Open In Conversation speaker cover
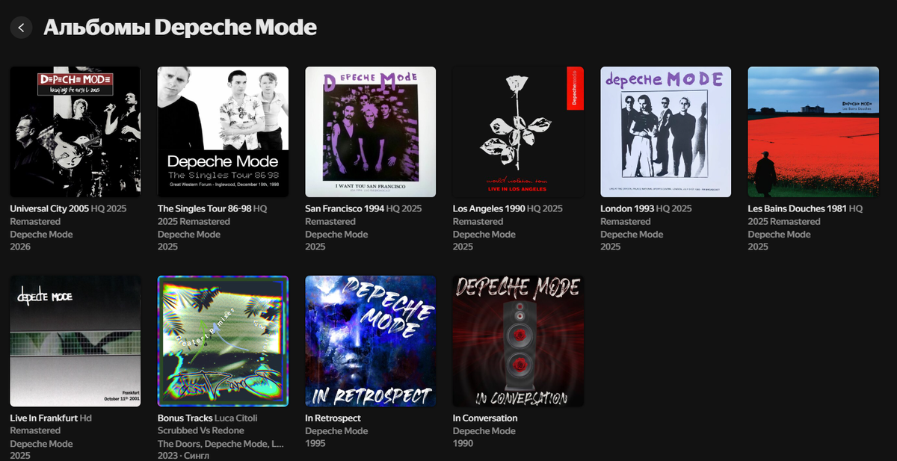Screen dimensions: 897x461 518,341
